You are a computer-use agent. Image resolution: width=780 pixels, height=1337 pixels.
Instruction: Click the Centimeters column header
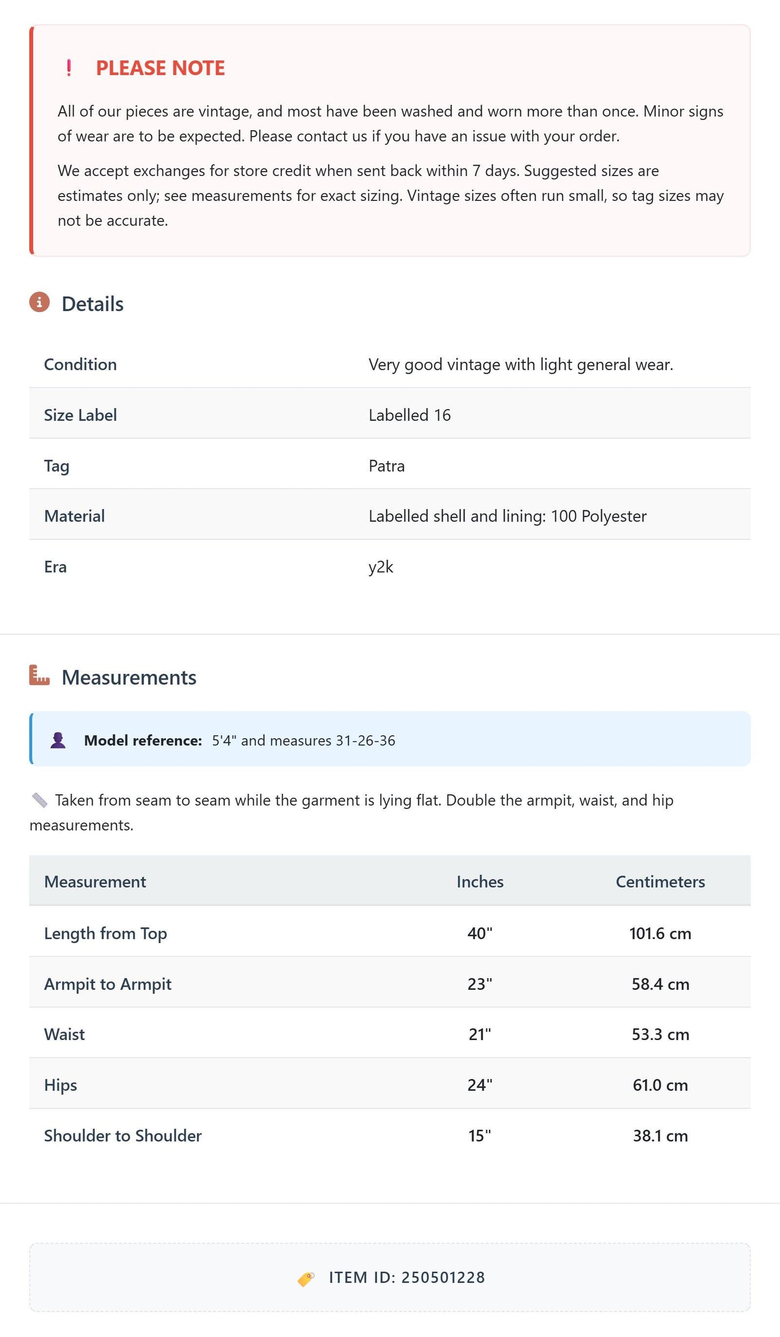(660, 882)
